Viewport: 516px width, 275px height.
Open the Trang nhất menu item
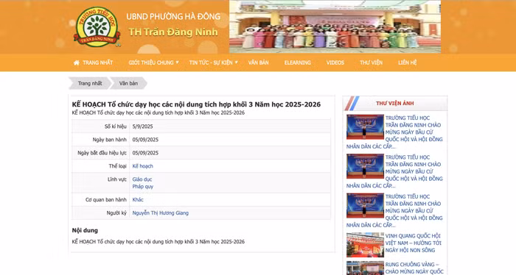tap(97, 63)
